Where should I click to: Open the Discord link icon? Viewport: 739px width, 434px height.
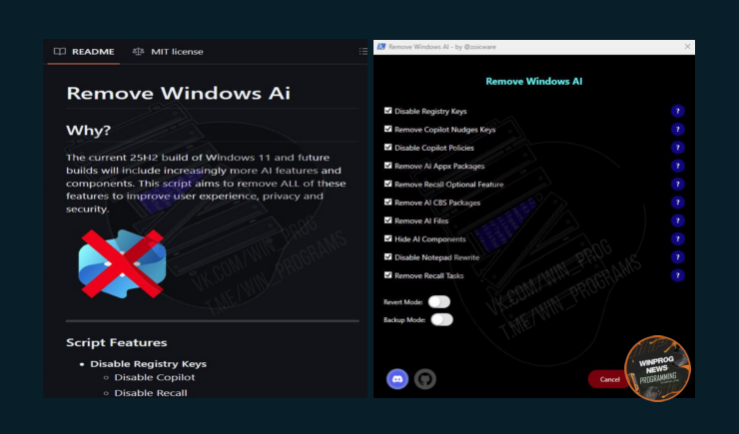(397, 379)
